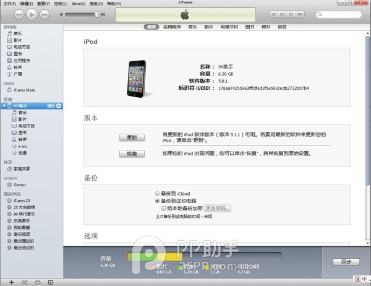Open the 高级(A) menu

point(96,4)
